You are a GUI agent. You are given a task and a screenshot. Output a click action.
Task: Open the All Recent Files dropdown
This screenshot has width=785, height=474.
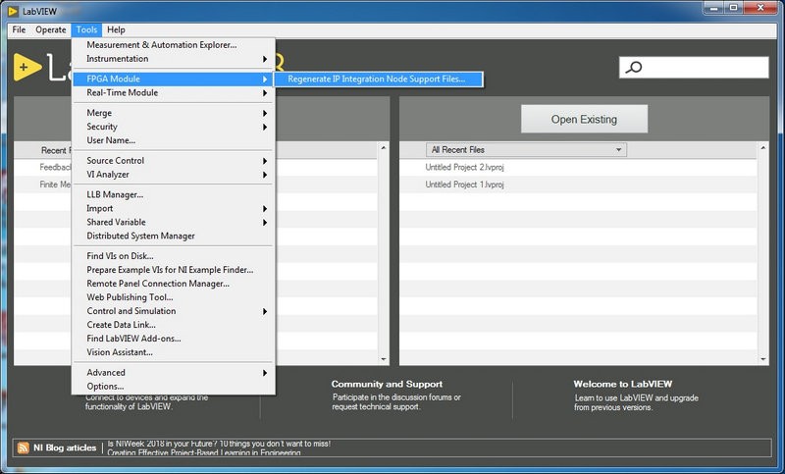[x=526, y=150]
